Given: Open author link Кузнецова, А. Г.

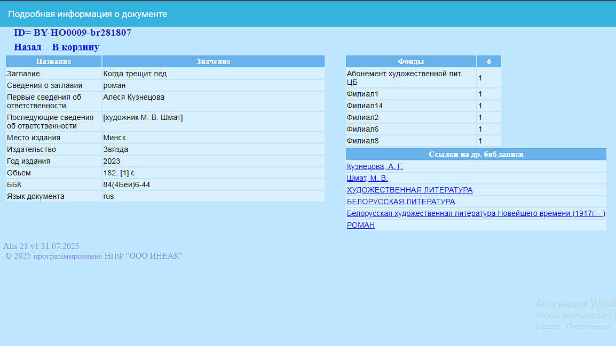Looking at the screenshot, I should coord(375,166).
